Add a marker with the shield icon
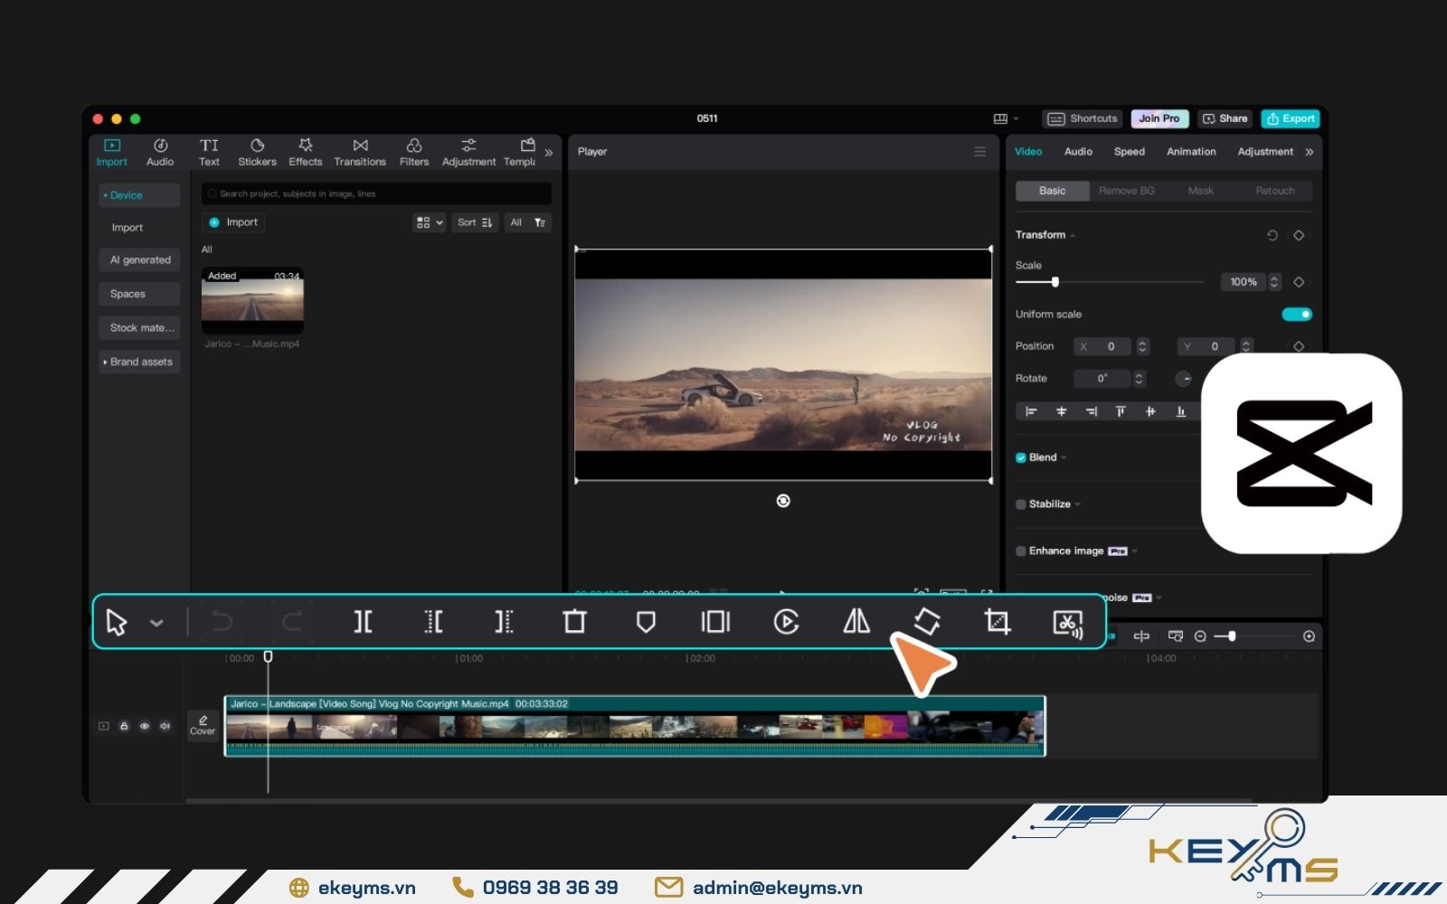The image size is (1447, 904). click(646, 622)
